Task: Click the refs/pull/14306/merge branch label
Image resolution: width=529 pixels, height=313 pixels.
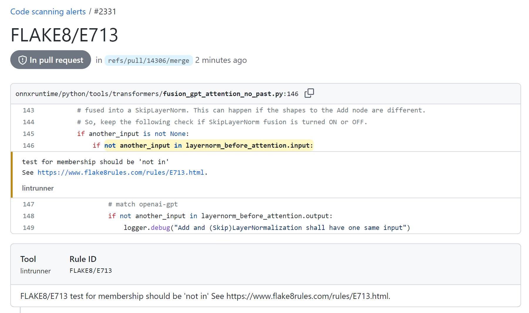Action: coord(149,60)
